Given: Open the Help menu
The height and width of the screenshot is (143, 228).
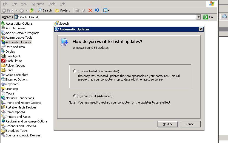Looking at the screenshot, I should [62, 4].
